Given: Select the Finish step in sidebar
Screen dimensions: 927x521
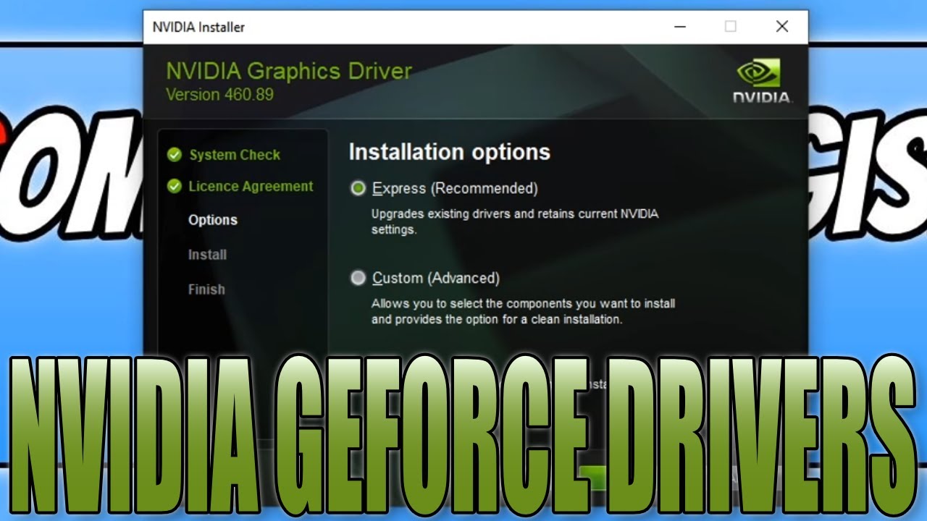Looking at the screenshot, I should coord(206,289).
